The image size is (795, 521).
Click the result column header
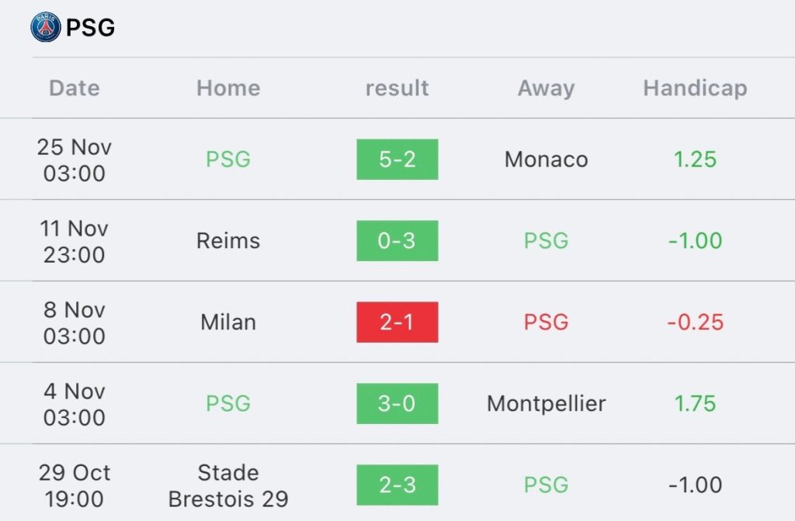pos(397,88)
